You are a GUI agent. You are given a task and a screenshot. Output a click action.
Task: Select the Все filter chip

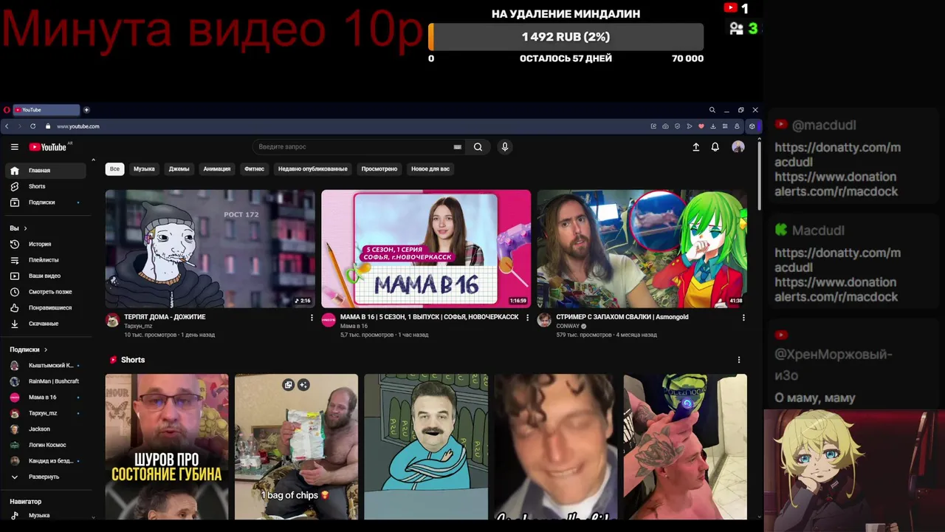click(x=114, y=169)
